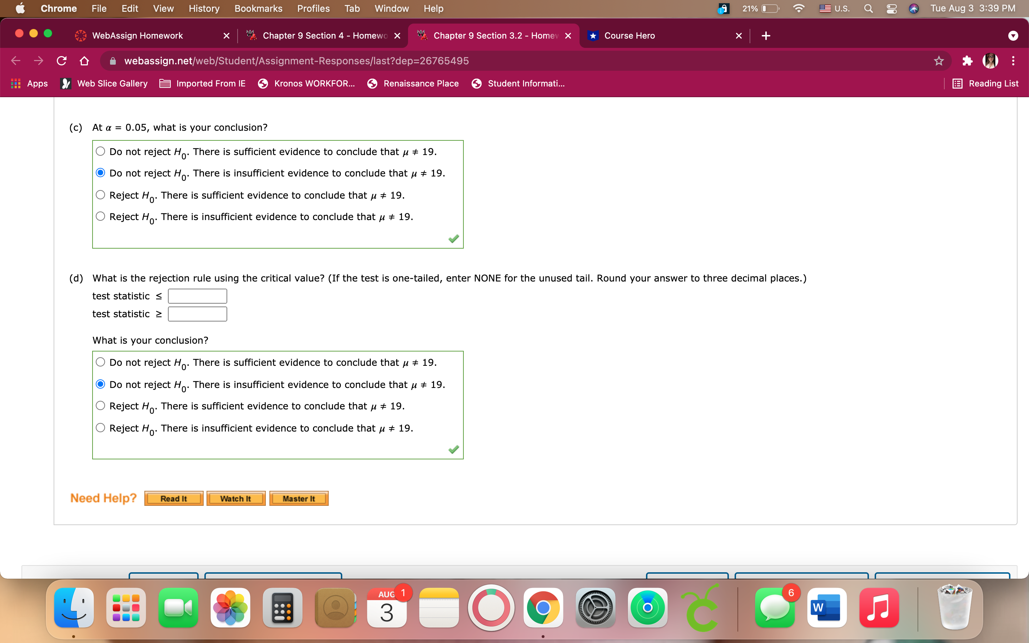Open the tab search dropdown arrow
1029x643 pixels.
[x=1013, y=35]
